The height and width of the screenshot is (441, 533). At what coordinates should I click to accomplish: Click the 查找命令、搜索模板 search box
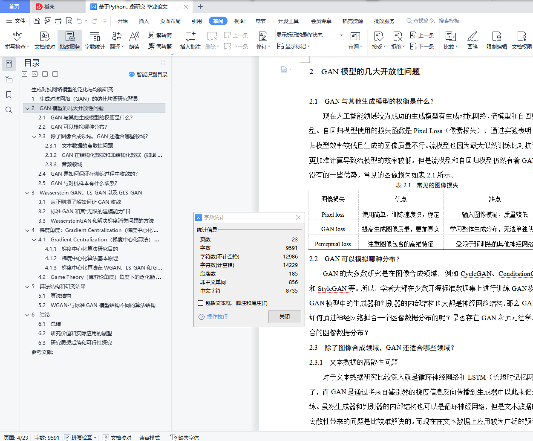(x=433, y=21)
